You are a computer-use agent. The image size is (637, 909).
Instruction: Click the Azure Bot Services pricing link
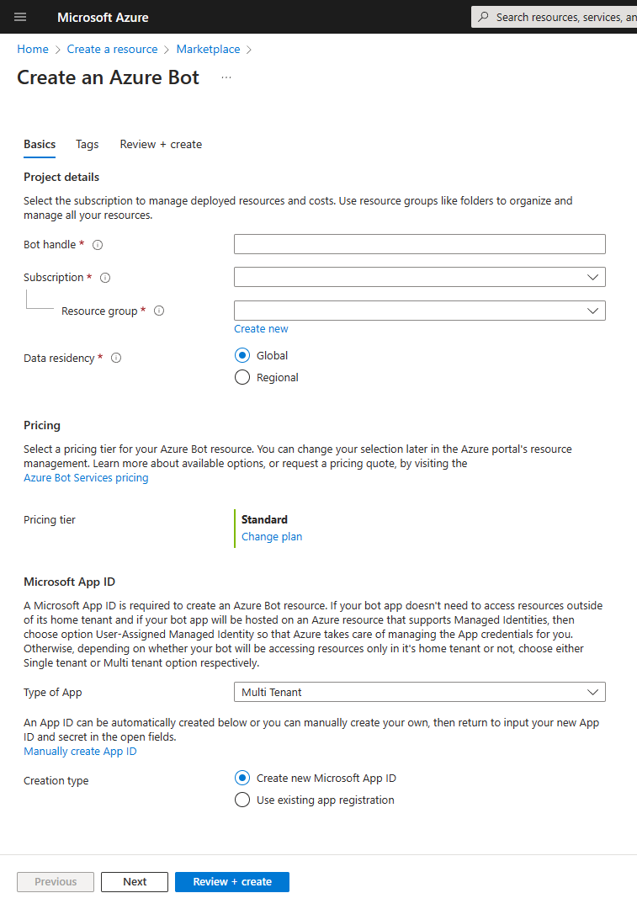[x=85, y=477]
